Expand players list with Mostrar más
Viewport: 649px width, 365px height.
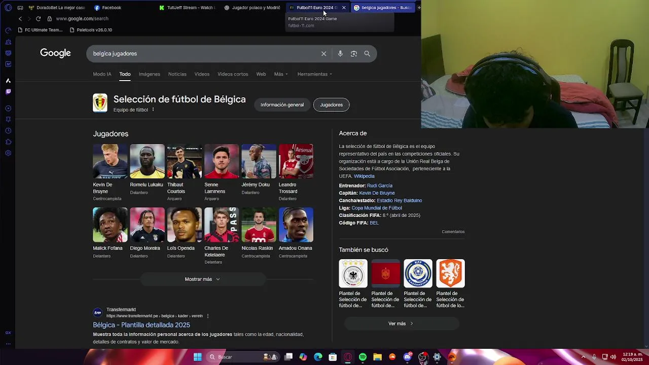click(x=202, y=279)
